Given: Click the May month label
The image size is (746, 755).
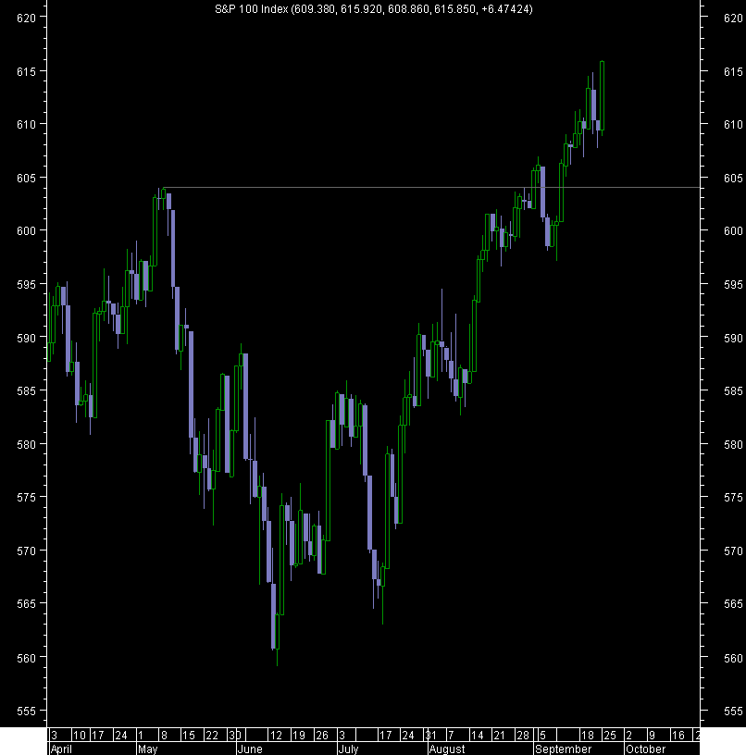Looking at the screenshot, I should [148, 749].
